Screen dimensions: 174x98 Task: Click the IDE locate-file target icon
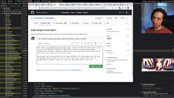click(11, 6)
